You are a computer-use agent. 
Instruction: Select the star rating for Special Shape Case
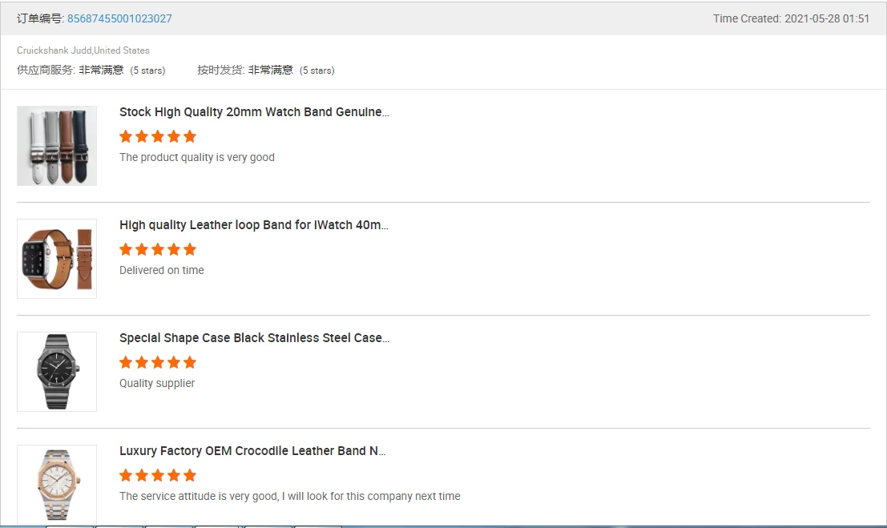point(158,362)
